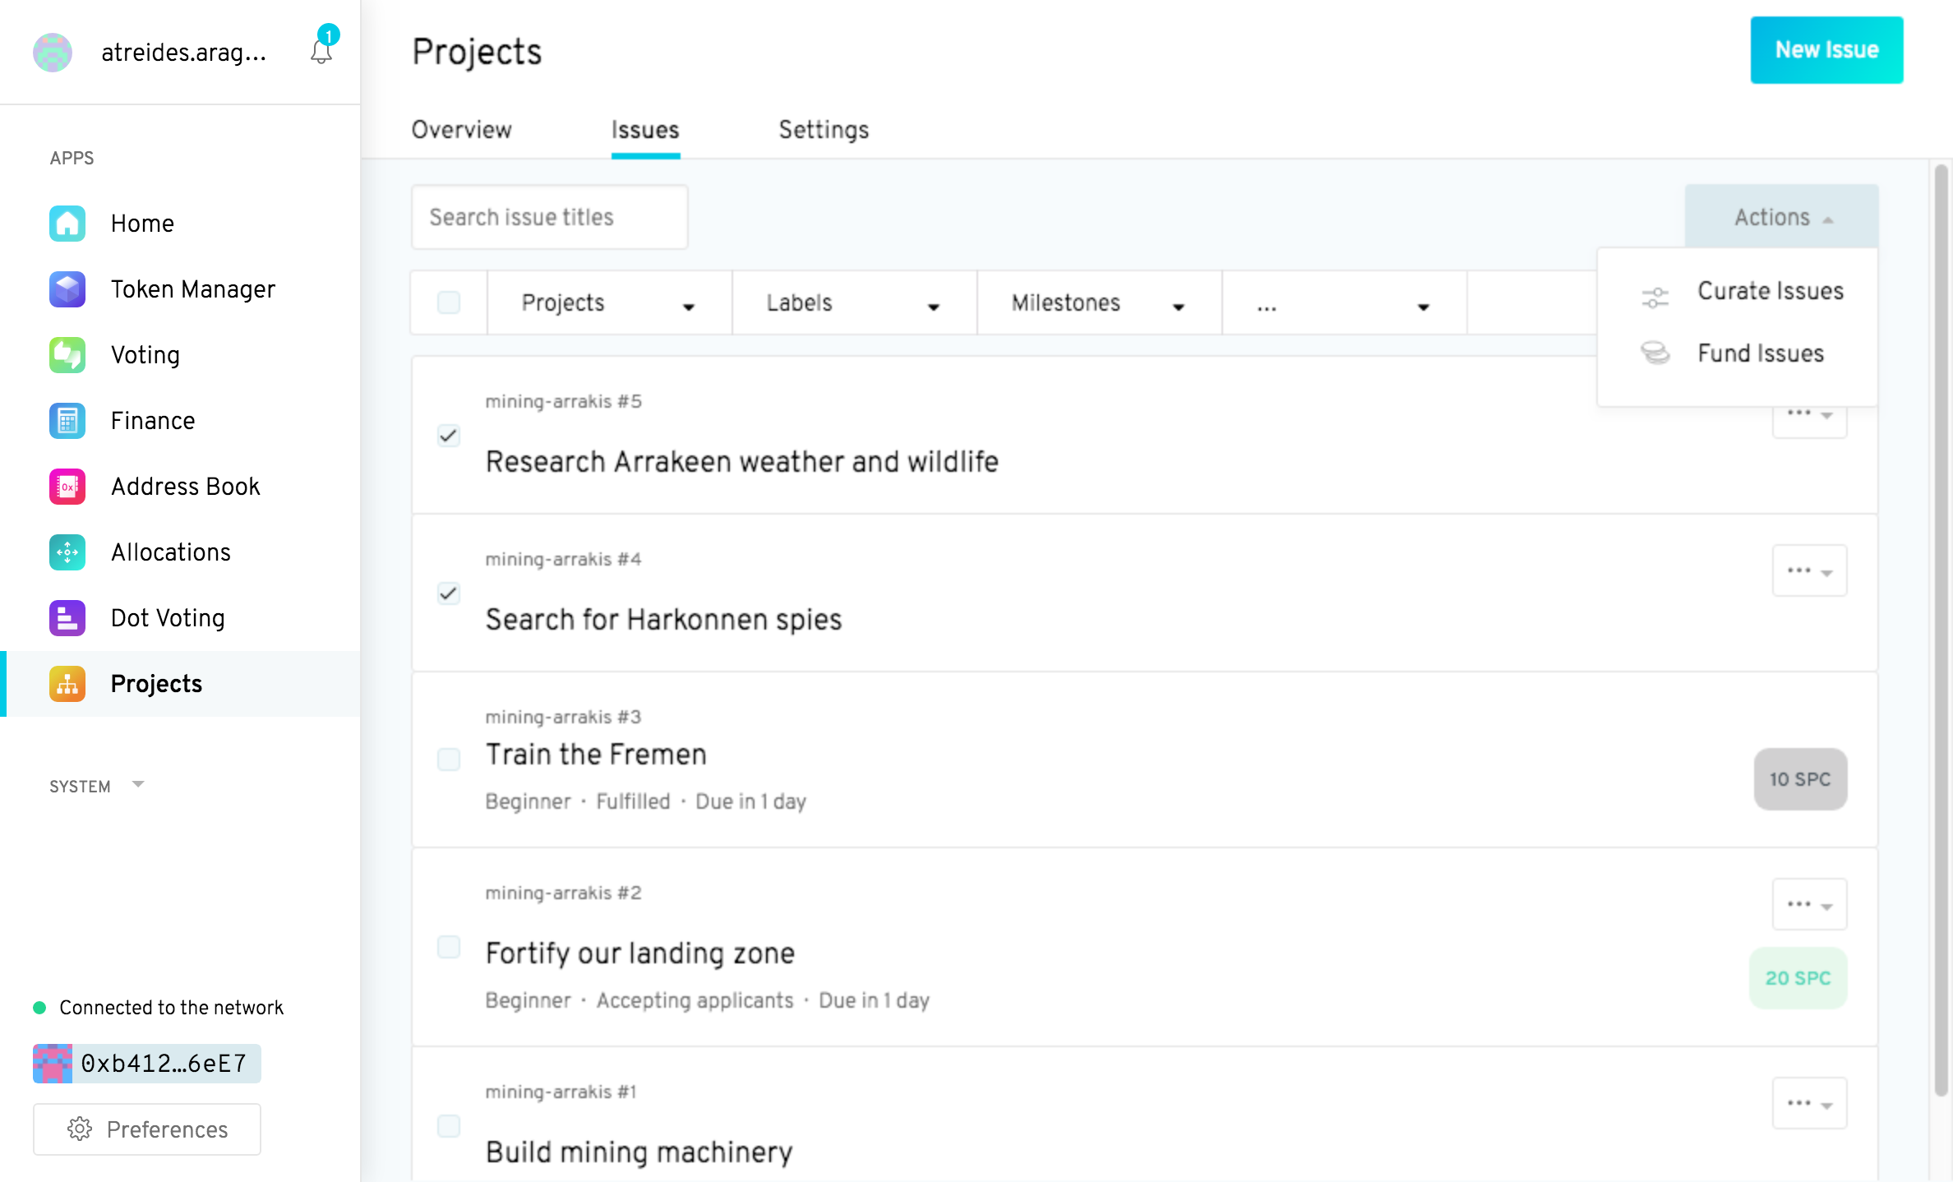The height and width of the screenshot is (1182, 1953).
Task: Open the Allocations app icon
Action: 67,552
